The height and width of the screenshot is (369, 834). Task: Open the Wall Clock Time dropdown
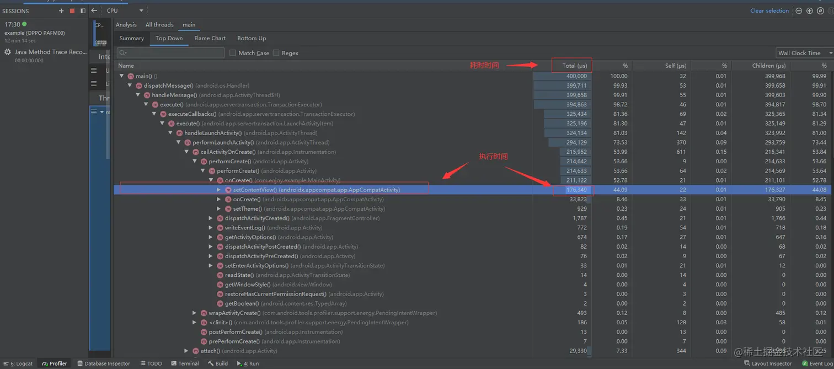804,53
